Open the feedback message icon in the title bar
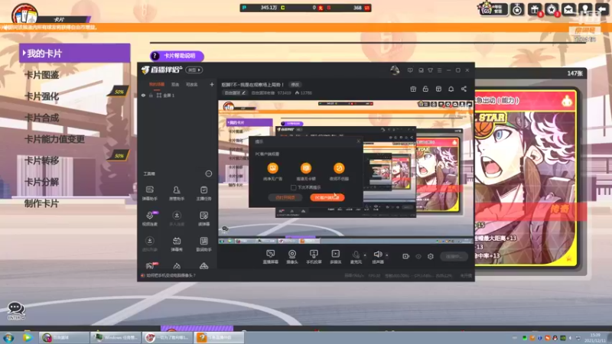This screenshot has height=344, width=612. click(410, 70)
